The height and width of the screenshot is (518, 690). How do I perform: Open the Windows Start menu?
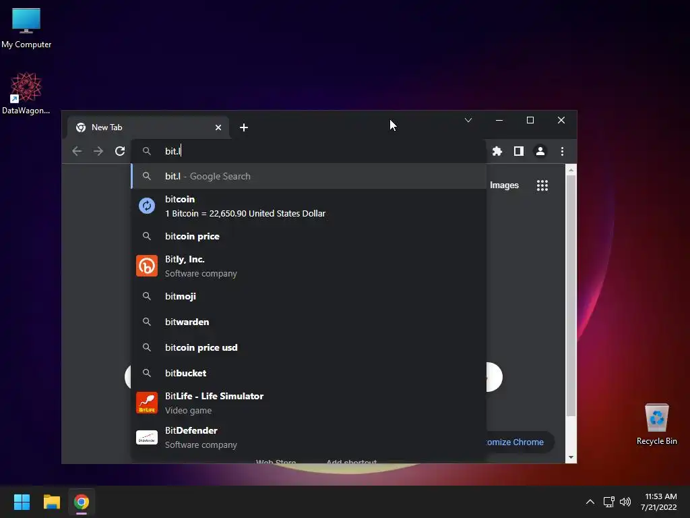pos(22,502)
